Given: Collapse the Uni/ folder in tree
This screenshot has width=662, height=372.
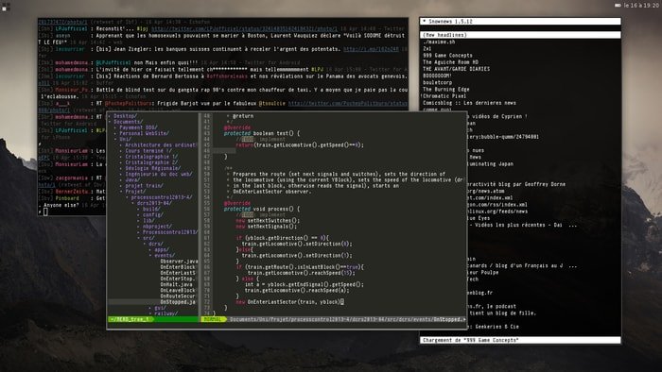Looking at the screenshot, I should point(126,139).
